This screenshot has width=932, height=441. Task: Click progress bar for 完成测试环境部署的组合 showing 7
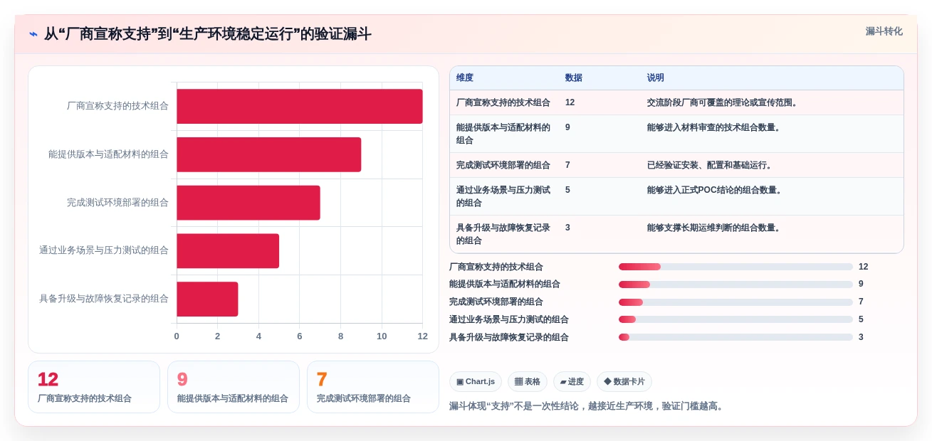pyautogui.click(x=735, y=302)
